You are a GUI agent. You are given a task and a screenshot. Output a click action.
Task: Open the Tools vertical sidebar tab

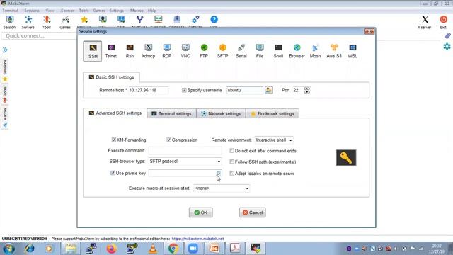[5, 94]
